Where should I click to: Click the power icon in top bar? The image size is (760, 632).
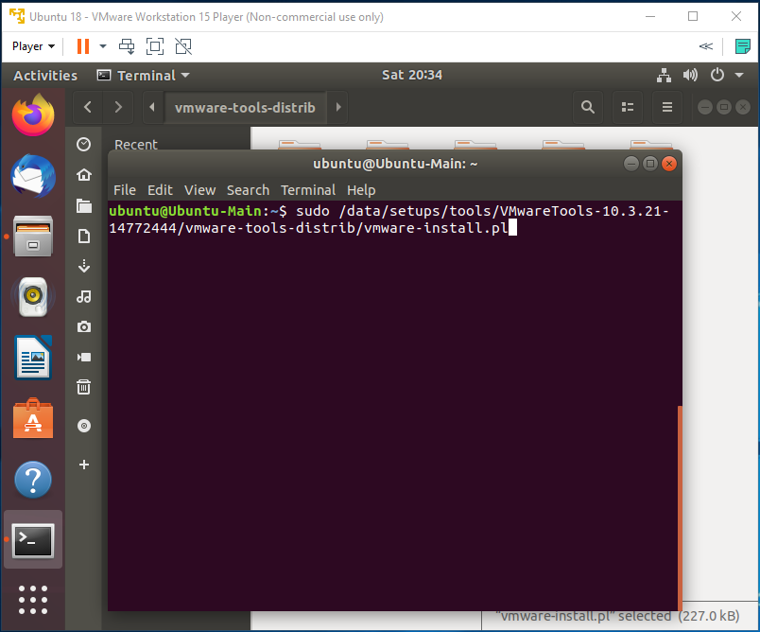pyautogui.click(x=717, y=75)
